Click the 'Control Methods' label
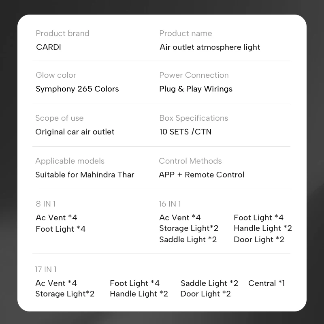The width and height of the screenshot is (324, 324). tap(190, 161)
